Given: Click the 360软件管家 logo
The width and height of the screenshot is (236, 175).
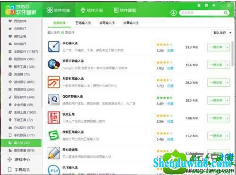Looking at the screenshot, I should tap(21, 10).
